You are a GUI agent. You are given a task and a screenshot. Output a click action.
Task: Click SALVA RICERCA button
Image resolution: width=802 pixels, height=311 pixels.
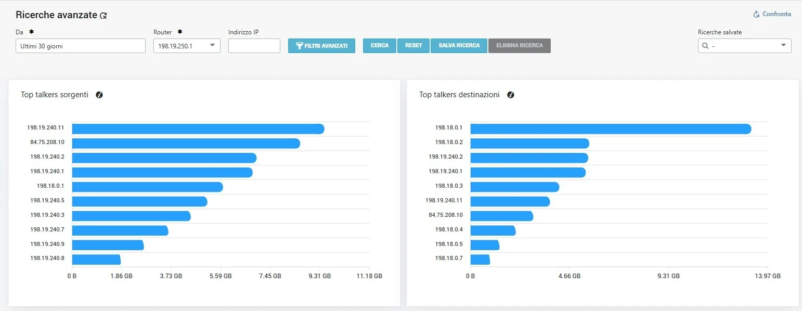click(459, 46)
